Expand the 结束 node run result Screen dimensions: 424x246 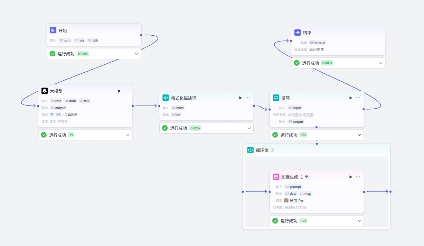click(381, 63)
